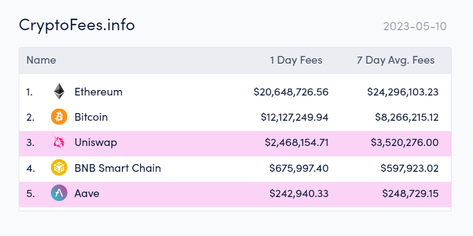The image size is (473, 236).
Task: Click the 2023-05-10 date label
Action: pos(415,26)
